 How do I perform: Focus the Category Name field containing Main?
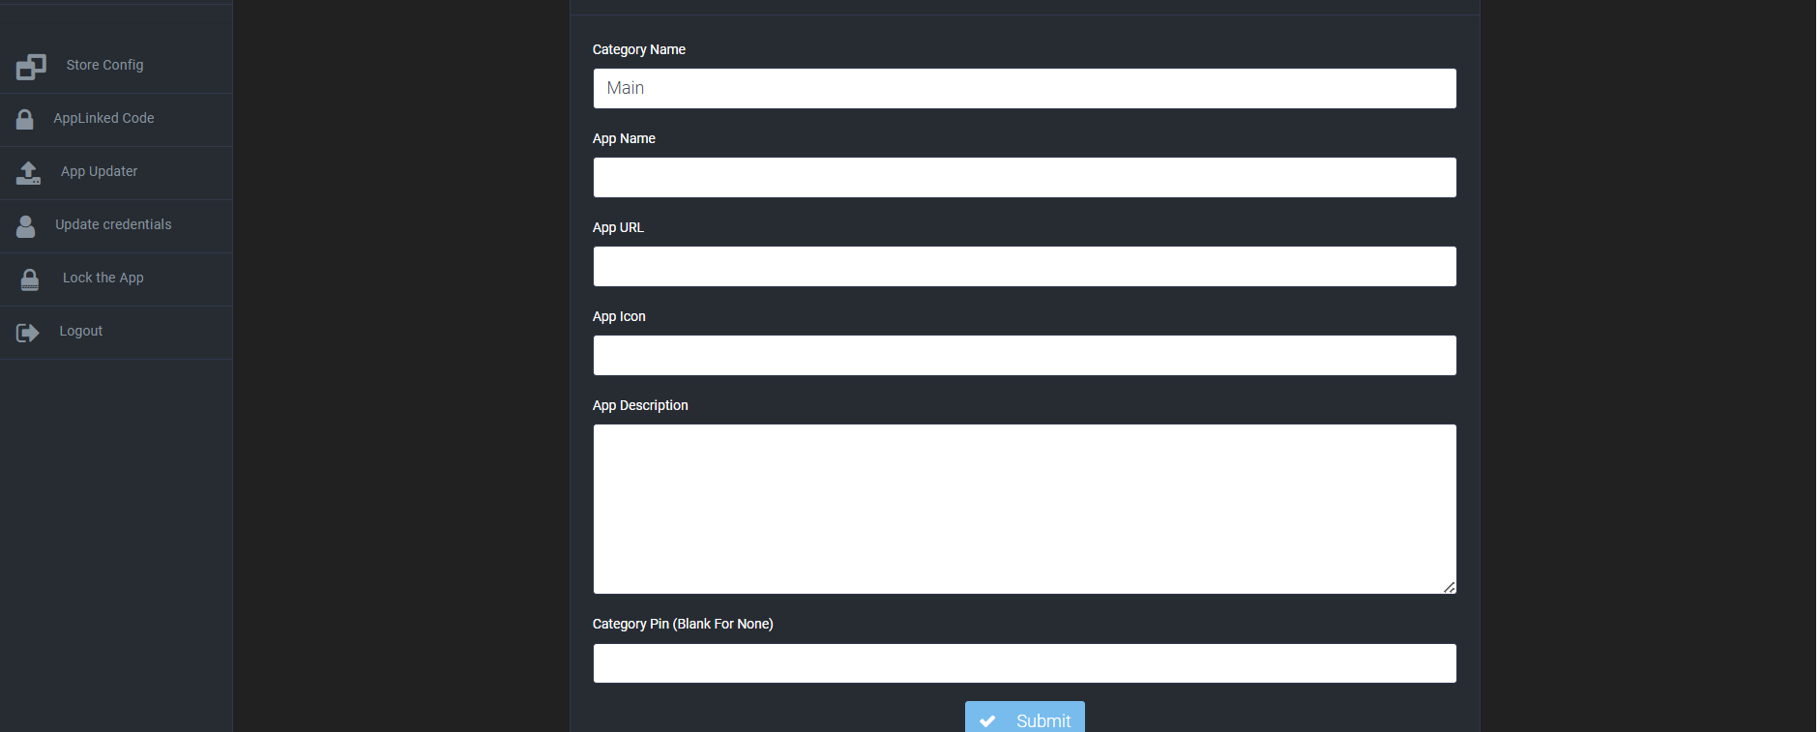coord(1024,88)
